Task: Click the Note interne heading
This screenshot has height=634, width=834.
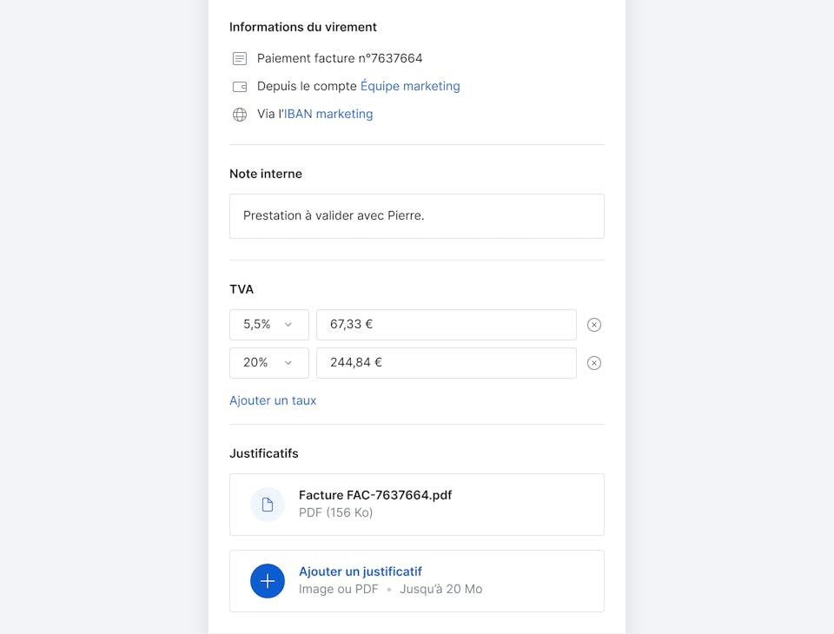Action: (x=266, y=174)
